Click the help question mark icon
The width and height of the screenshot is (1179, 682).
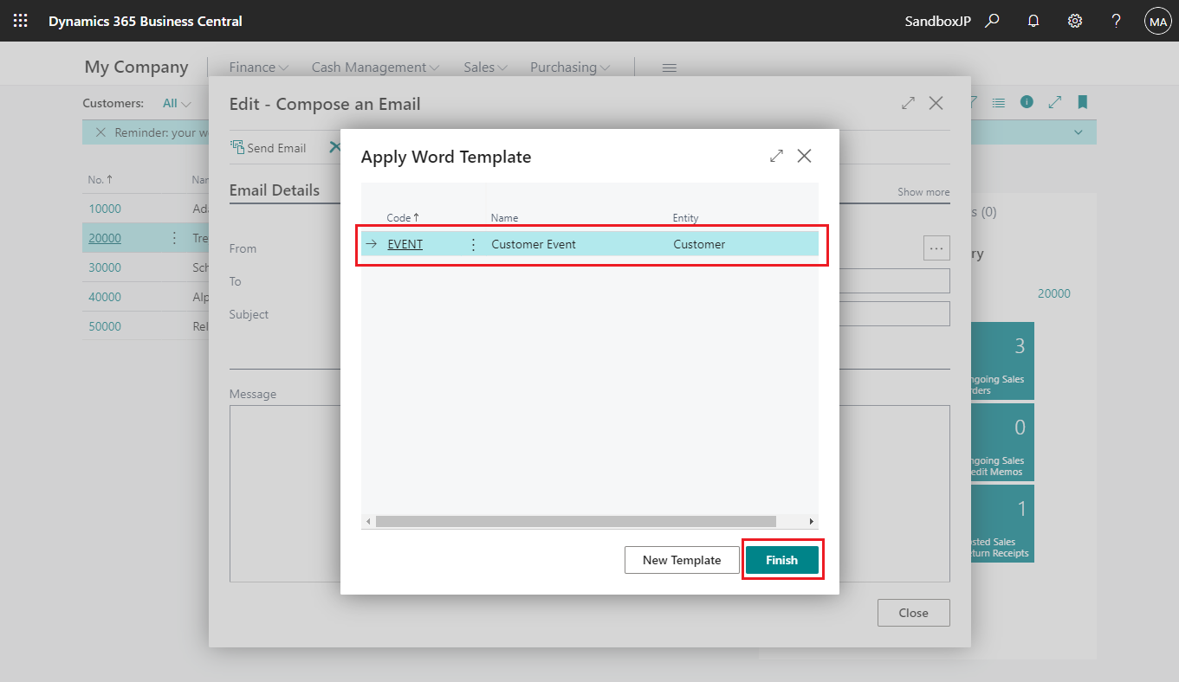pos(1116,20)
